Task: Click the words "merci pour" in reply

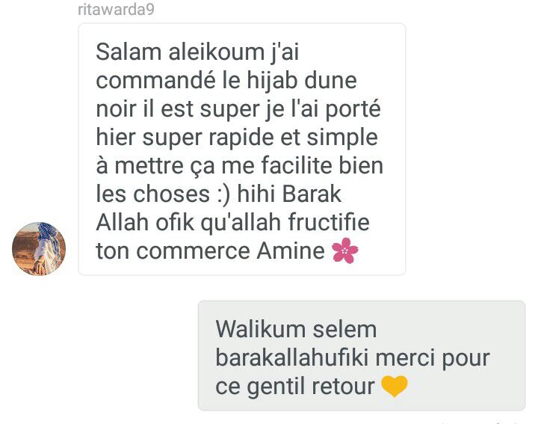Action: tap(433, 359)
